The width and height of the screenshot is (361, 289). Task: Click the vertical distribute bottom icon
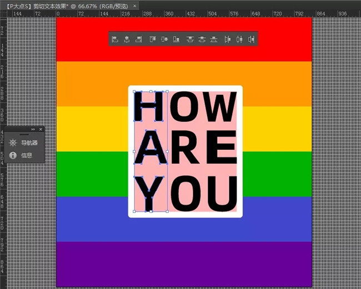(x=214, y=39)
